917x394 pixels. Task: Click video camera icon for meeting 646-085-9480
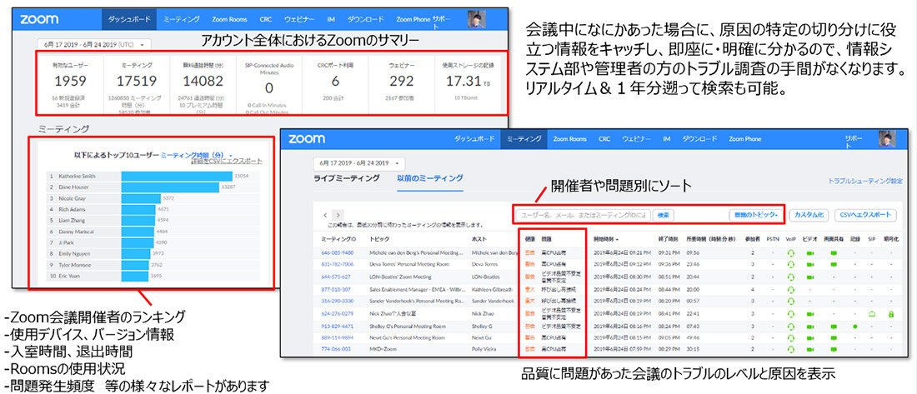pos(810,253)
